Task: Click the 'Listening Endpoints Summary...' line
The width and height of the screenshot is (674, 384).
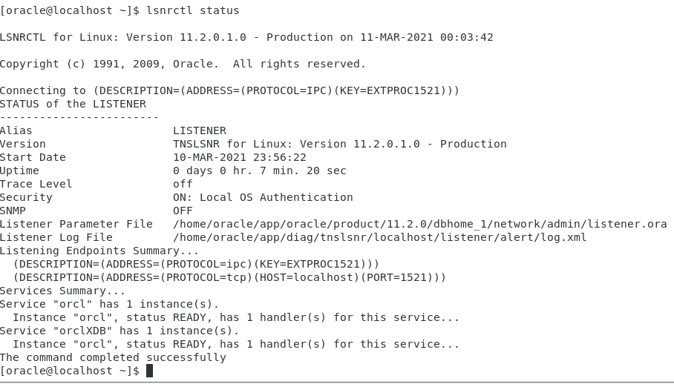Action: [99, 251]
